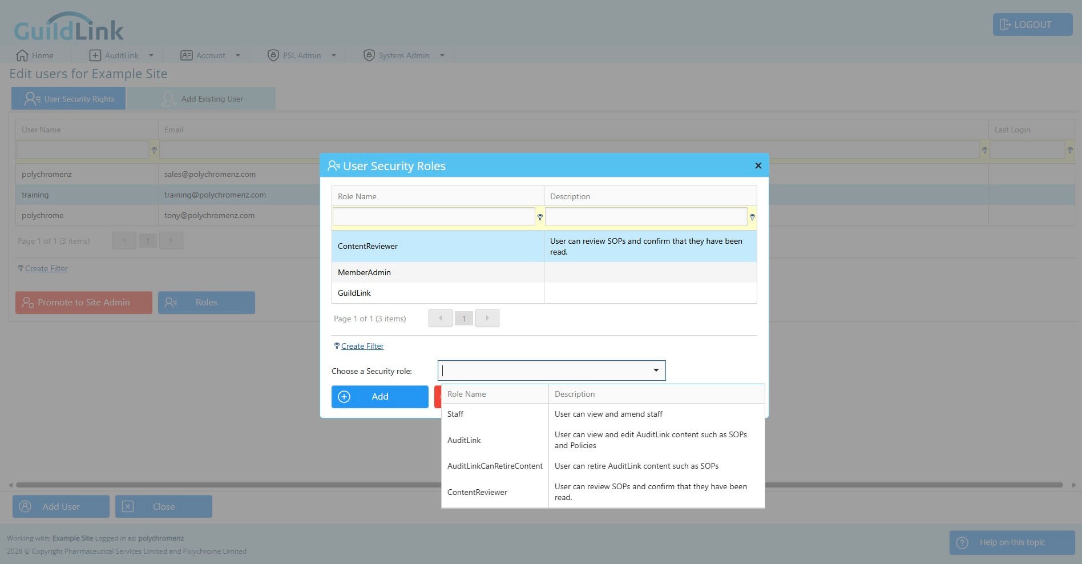
Task: Switch to User Security Rights tab
Action: (68, 99)
